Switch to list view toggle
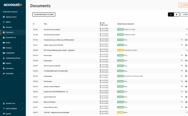The width and height of the screenshot is (188, 116). [x=171, y=15]
